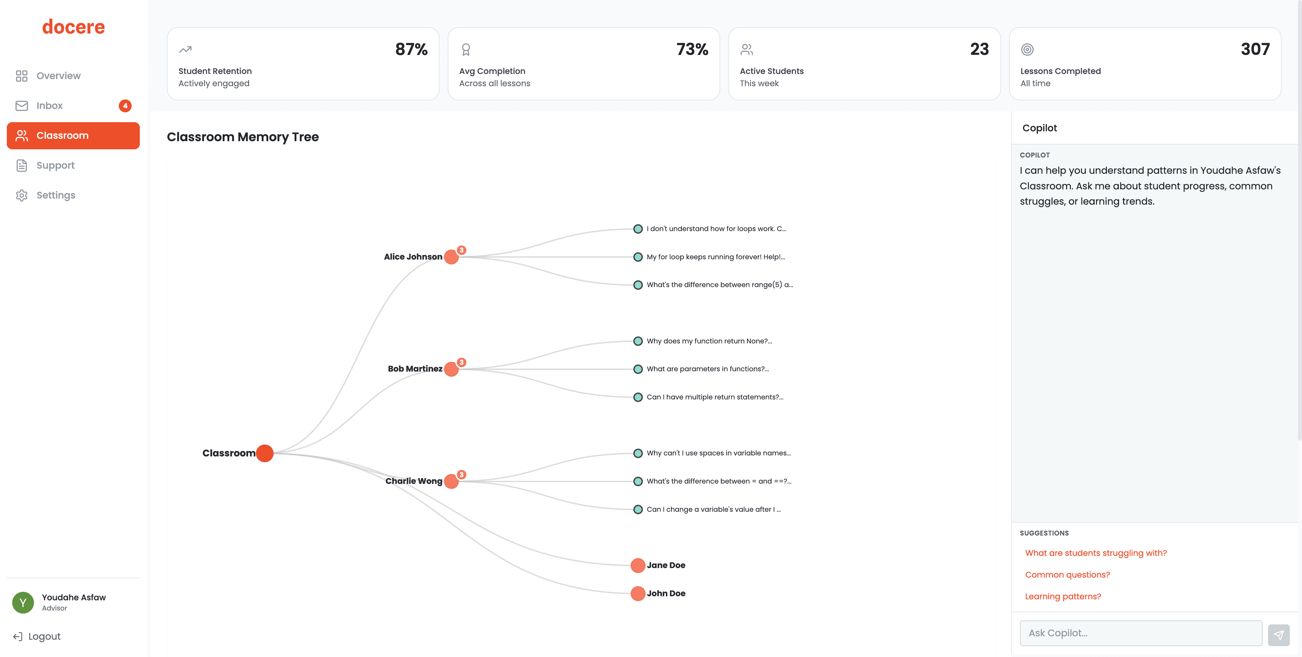Collapse the Bob Martinez node
1302x657 pixels.
point(451,370)
